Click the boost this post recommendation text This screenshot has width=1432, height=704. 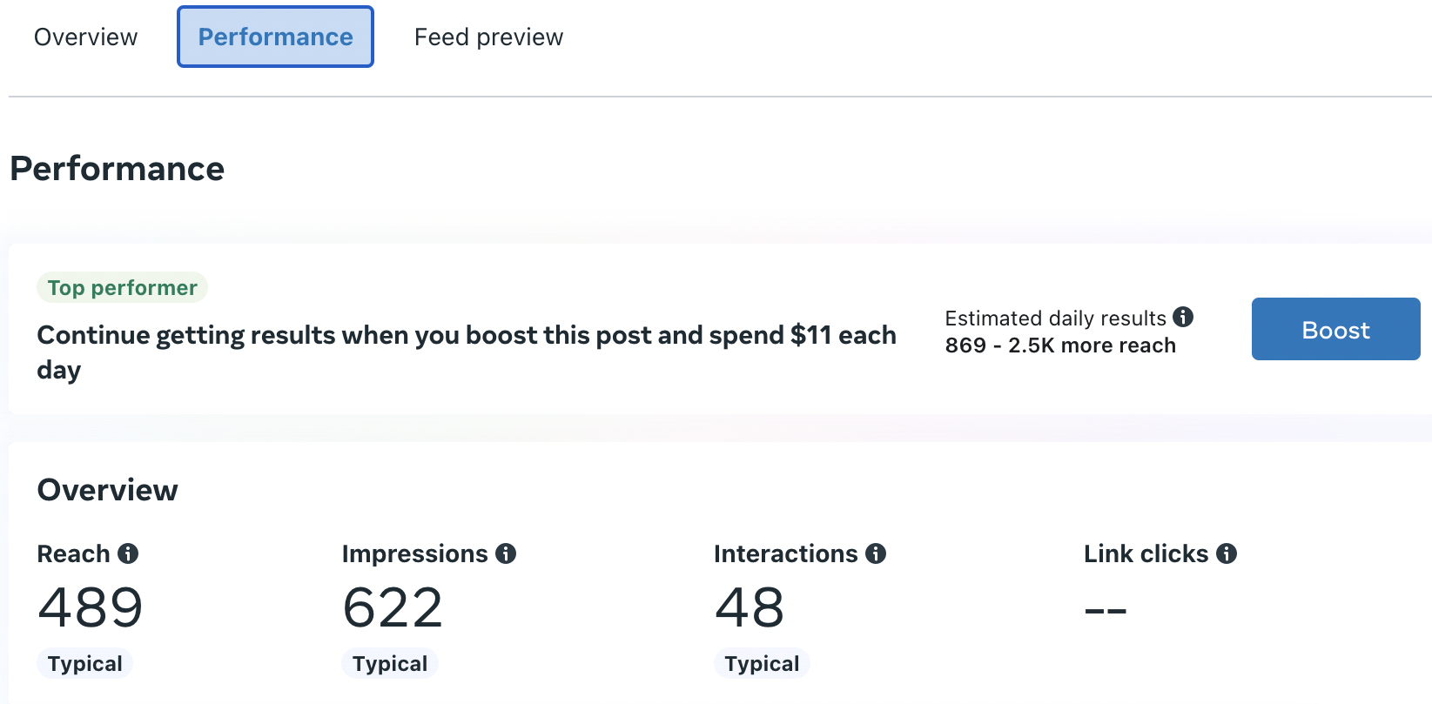pos(467,352)
